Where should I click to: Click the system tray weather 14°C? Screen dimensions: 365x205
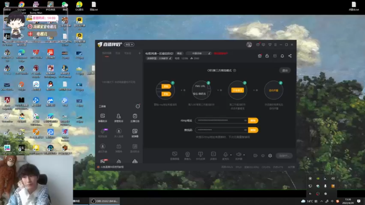(309, 201)
